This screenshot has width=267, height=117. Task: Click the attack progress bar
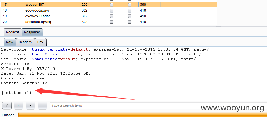pos(142,115)
